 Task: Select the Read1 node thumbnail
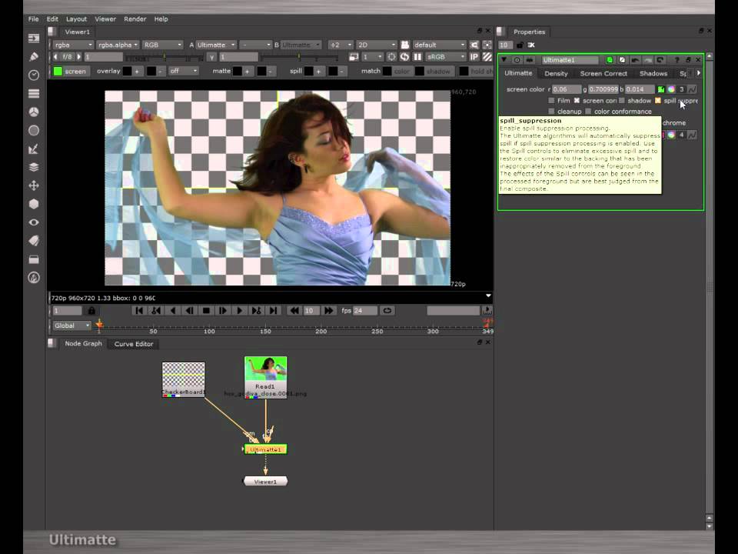coord(265,370)
